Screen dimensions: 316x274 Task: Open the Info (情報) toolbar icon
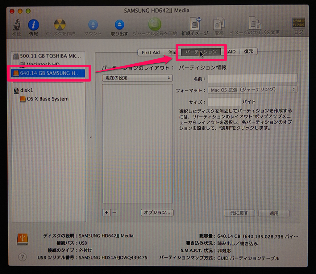tap(33, 25)
